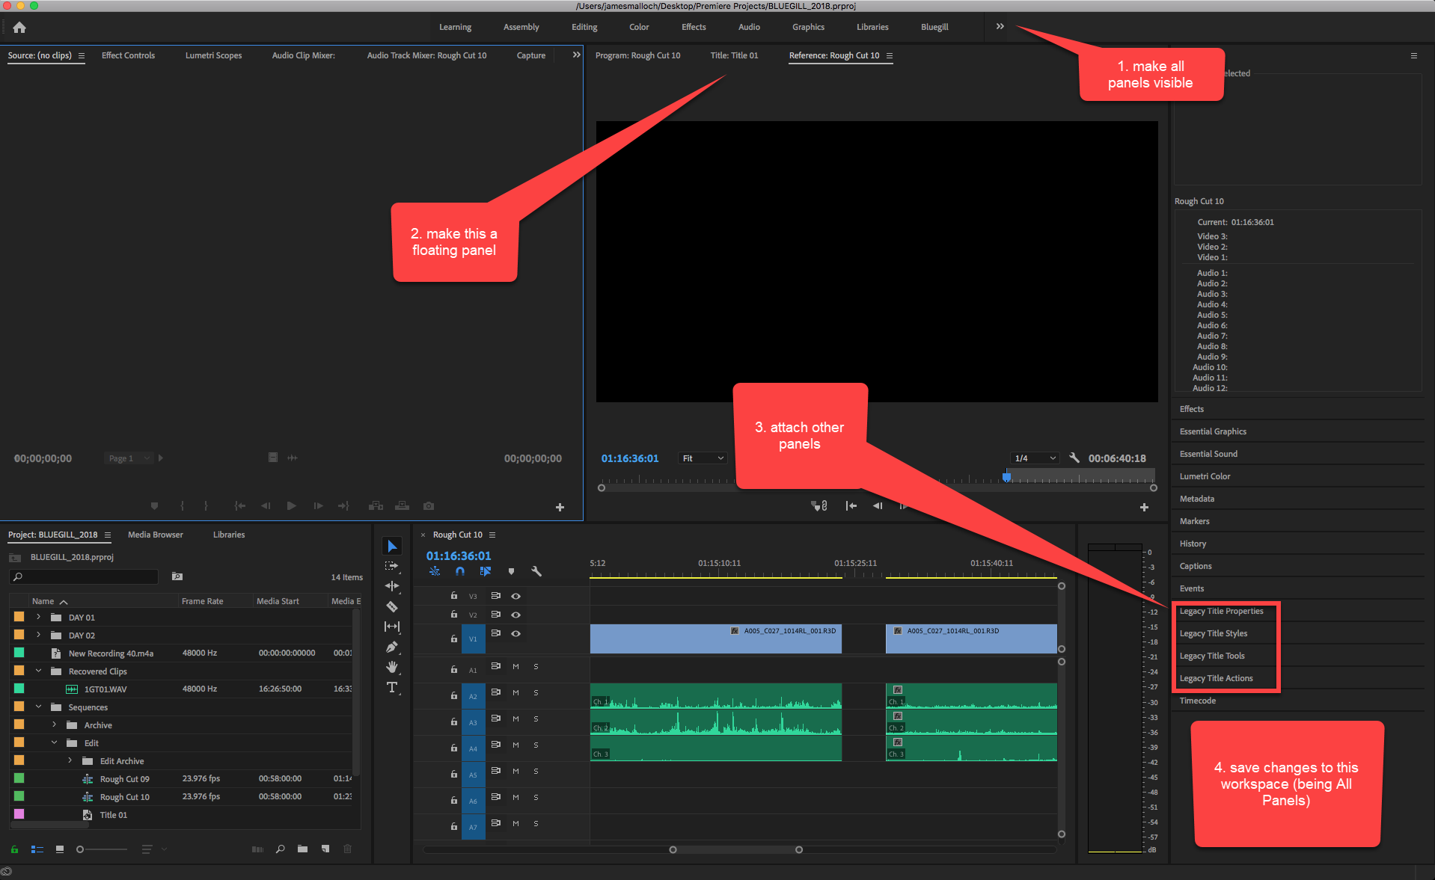Expand the DAY 01 bin

click(x=38, y=617)
